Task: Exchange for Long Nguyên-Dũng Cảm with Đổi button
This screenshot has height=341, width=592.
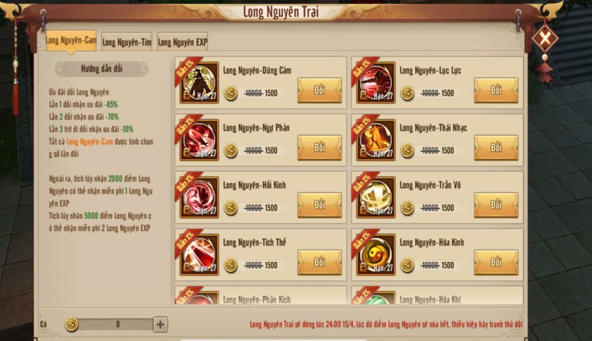Action: [319, 91]
